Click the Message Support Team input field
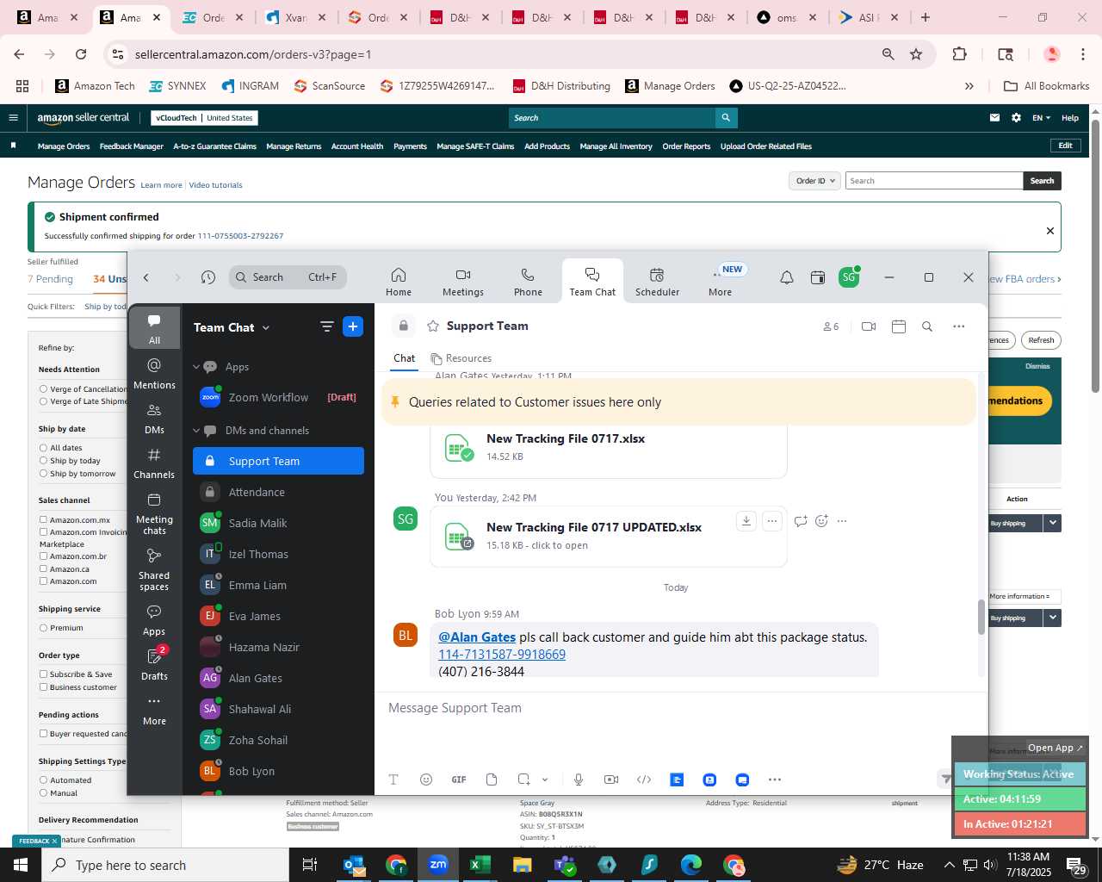1102x882 pixels. (680, 708)
